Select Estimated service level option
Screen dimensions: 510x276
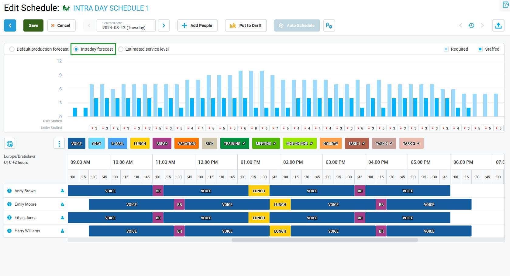pyautogui.click(x=121, y=49)
